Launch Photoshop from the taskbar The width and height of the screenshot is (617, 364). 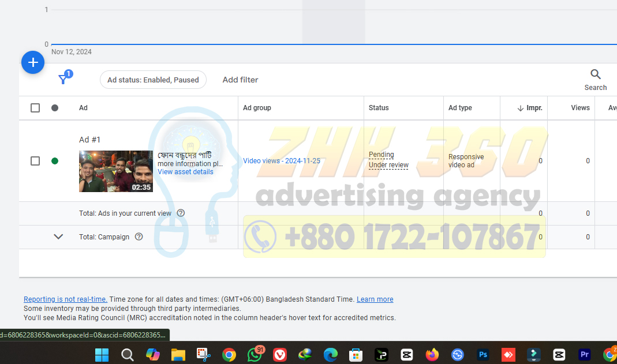click(x=483, y=355)
